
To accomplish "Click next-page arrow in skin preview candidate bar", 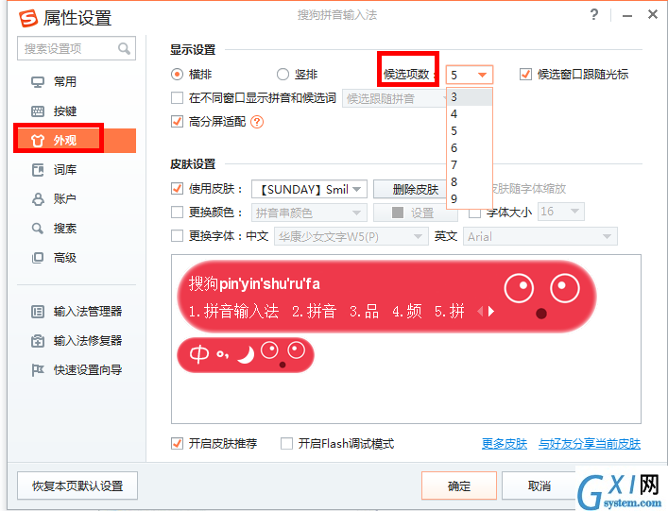I will tap(491, 312).
